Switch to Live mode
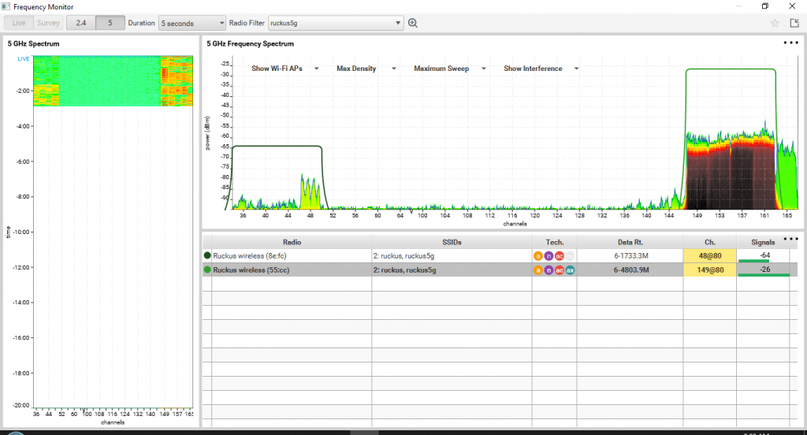The height and width of the screenshot is (435, 807). 19,23
